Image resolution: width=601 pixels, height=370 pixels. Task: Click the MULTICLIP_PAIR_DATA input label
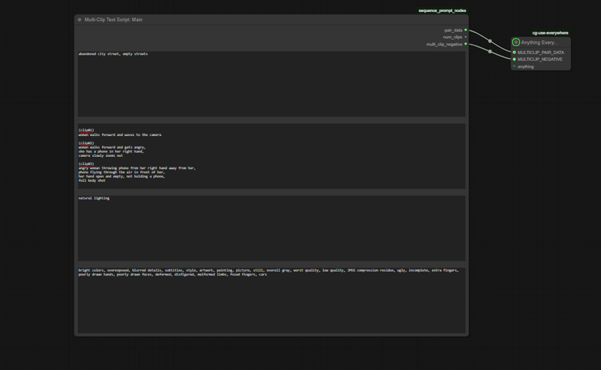pos(541,53)
